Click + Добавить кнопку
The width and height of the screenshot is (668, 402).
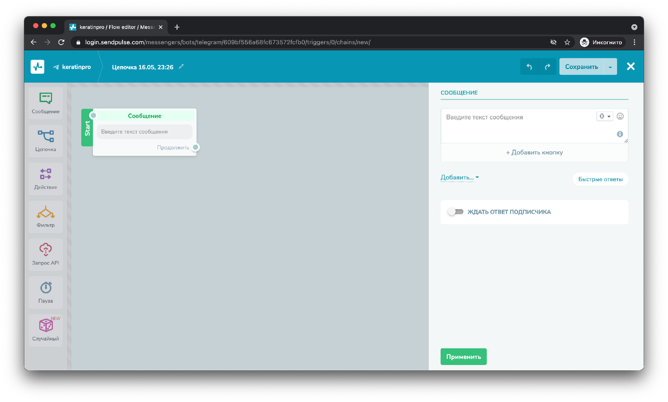click(x=534, y=152)
